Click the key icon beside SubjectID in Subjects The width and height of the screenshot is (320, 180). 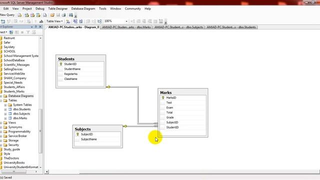coord(77,134)
